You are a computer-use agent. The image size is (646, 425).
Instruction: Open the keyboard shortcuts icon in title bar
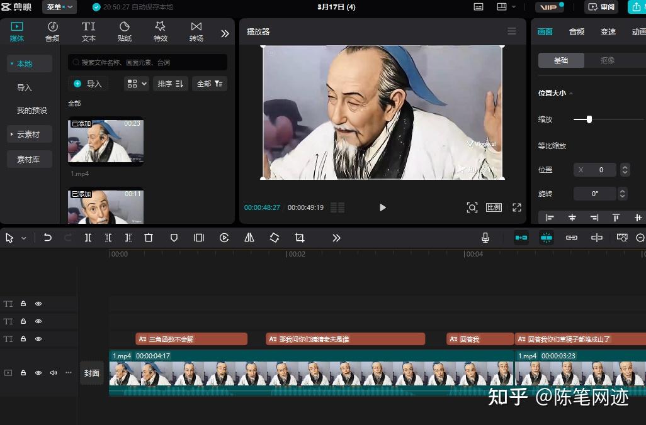click(x=479, y=7)
